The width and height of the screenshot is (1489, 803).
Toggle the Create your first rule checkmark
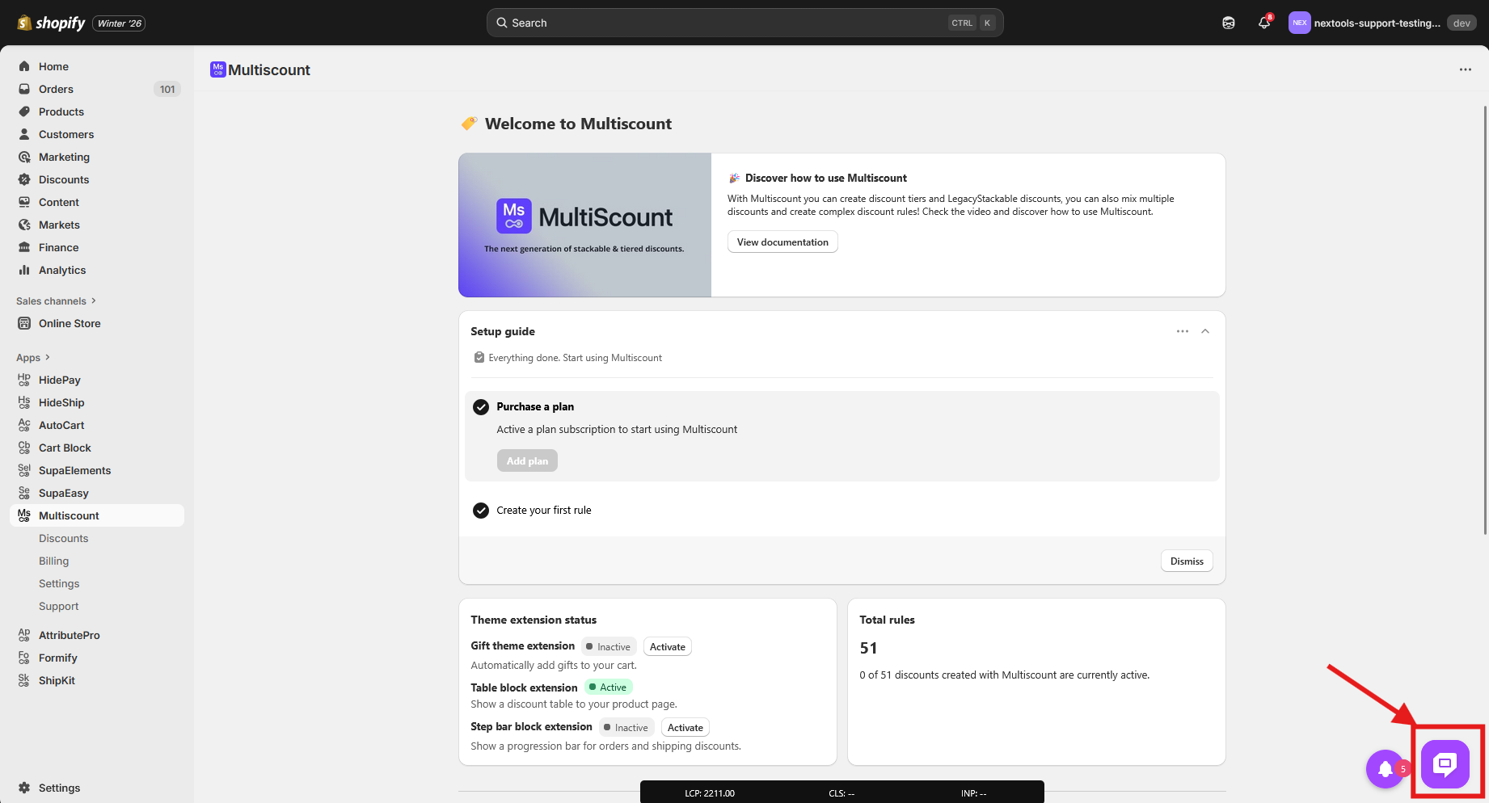(x=481, y=511)
